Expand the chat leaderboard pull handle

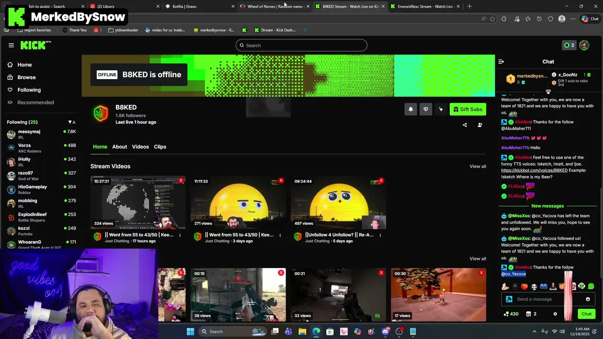[548, 92]
